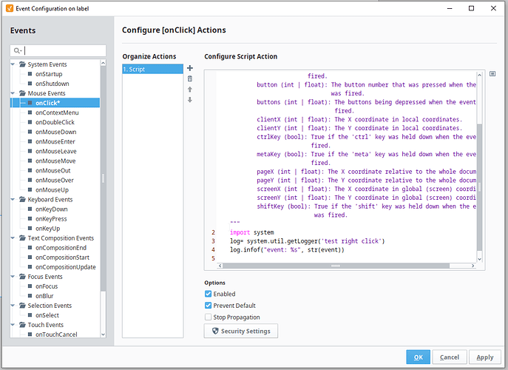Click the script editor expand icon
This screenshot has height=370, width=508.
tap(492, 74)
